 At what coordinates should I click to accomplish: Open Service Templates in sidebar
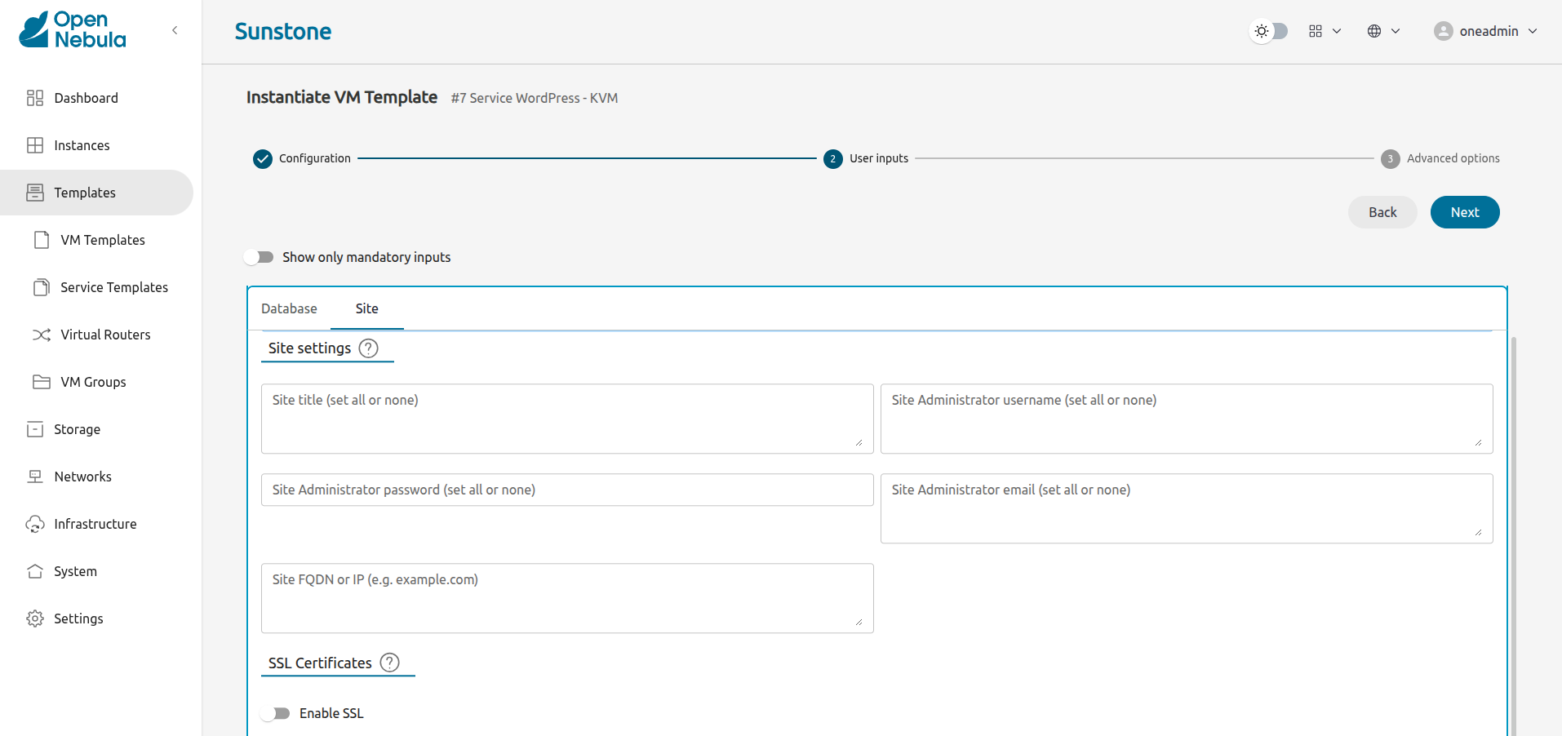pyautogui.click(x=113, y=287)
